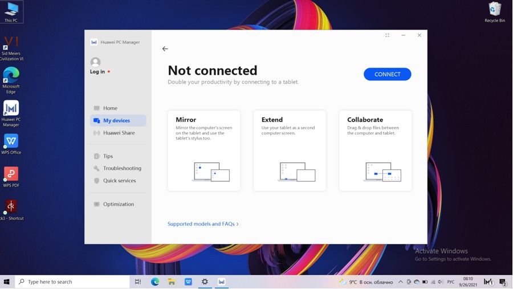The height and width of the screenshot is (289, 513).
Task: Open Huawei Share section
Action: [x=119, y=133]
